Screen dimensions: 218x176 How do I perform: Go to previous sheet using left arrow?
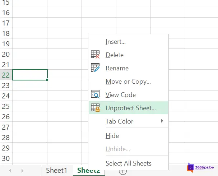pos(10,171)
